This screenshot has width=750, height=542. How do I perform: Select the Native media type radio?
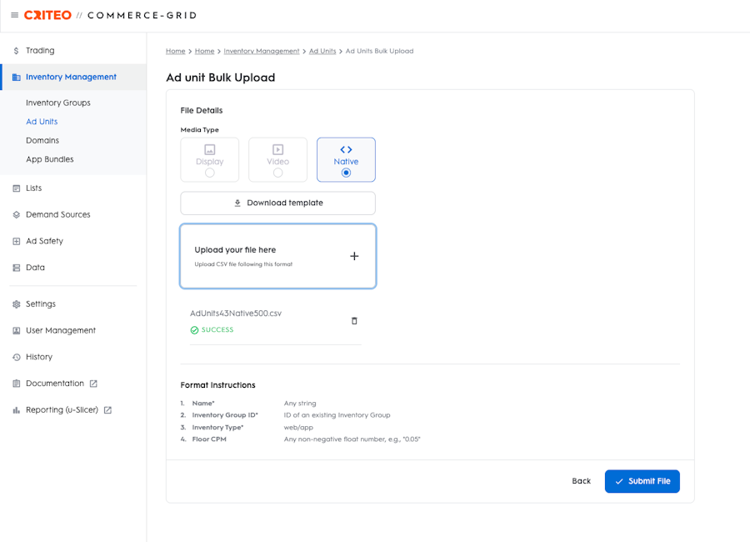[x=346, y=173]
